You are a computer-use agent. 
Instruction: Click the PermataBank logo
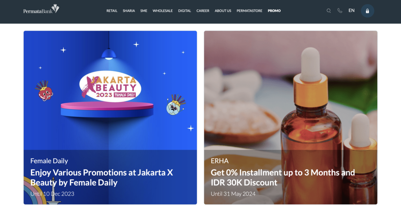41,9
